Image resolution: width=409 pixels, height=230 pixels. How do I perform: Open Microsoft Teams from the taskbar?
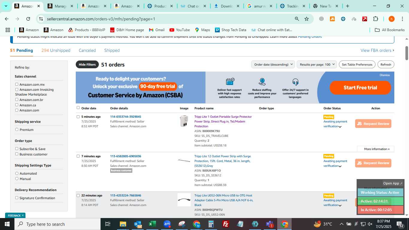[x=270, y=224]
